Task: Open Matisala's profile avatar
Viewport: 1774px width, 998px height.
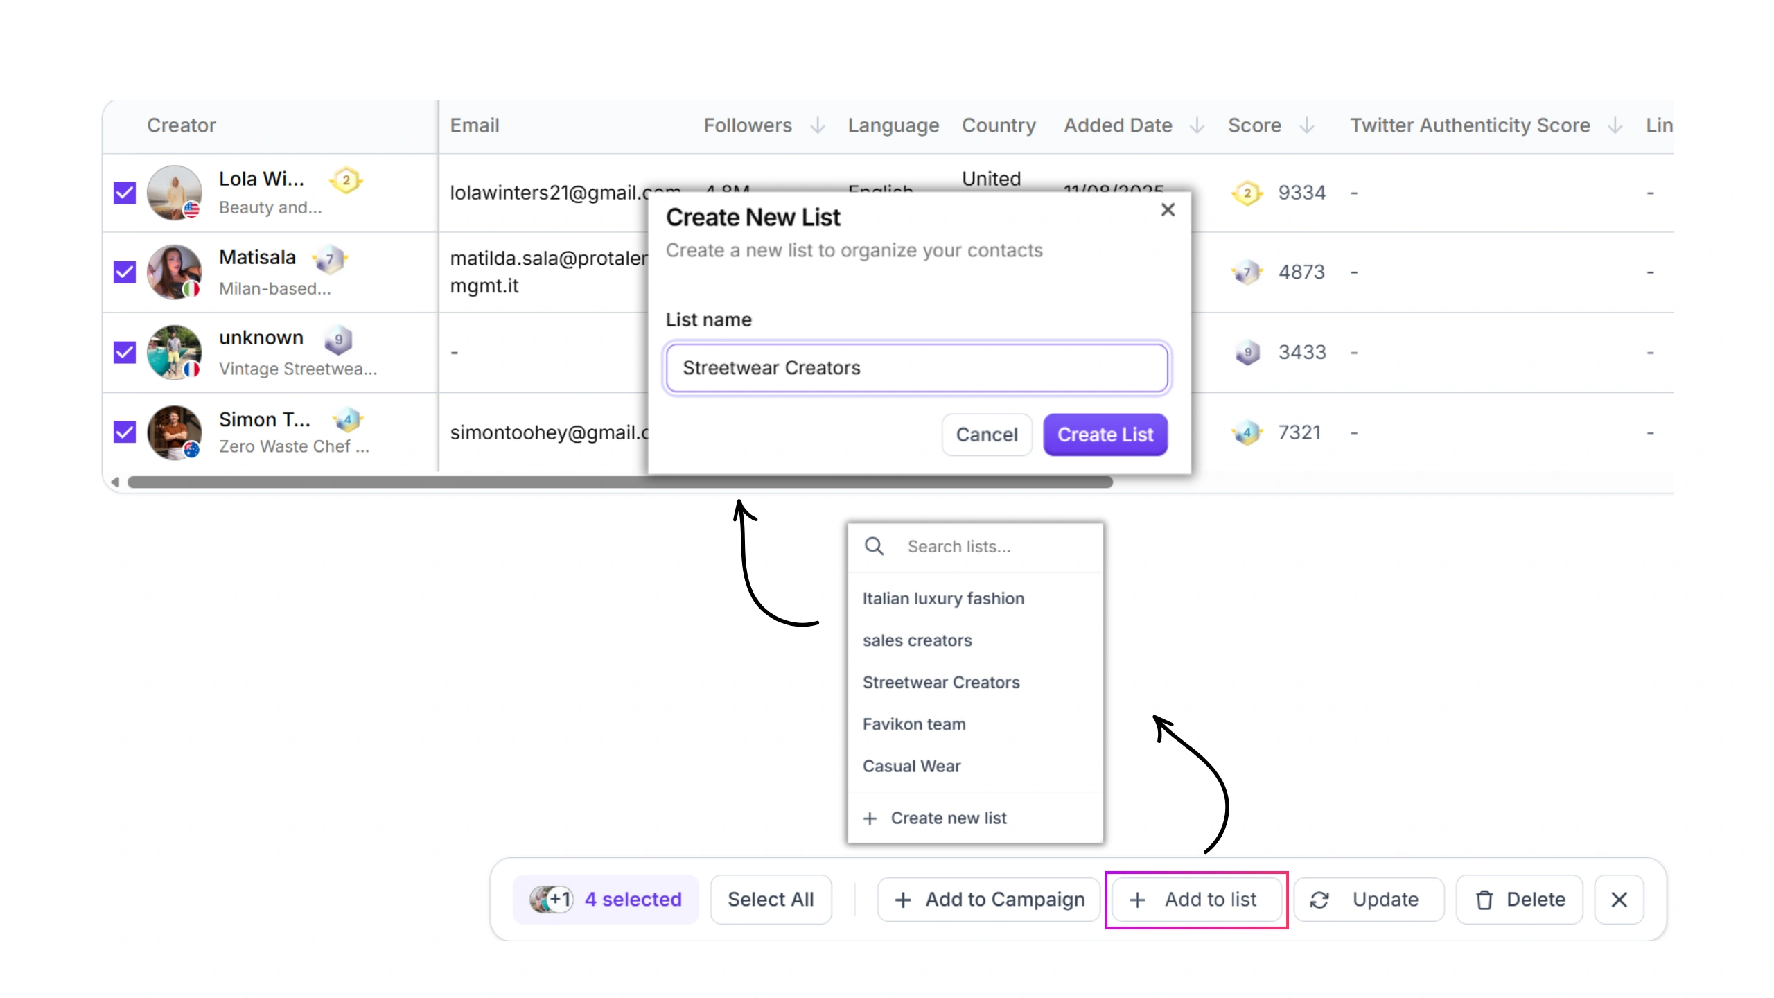Action: 174,272
